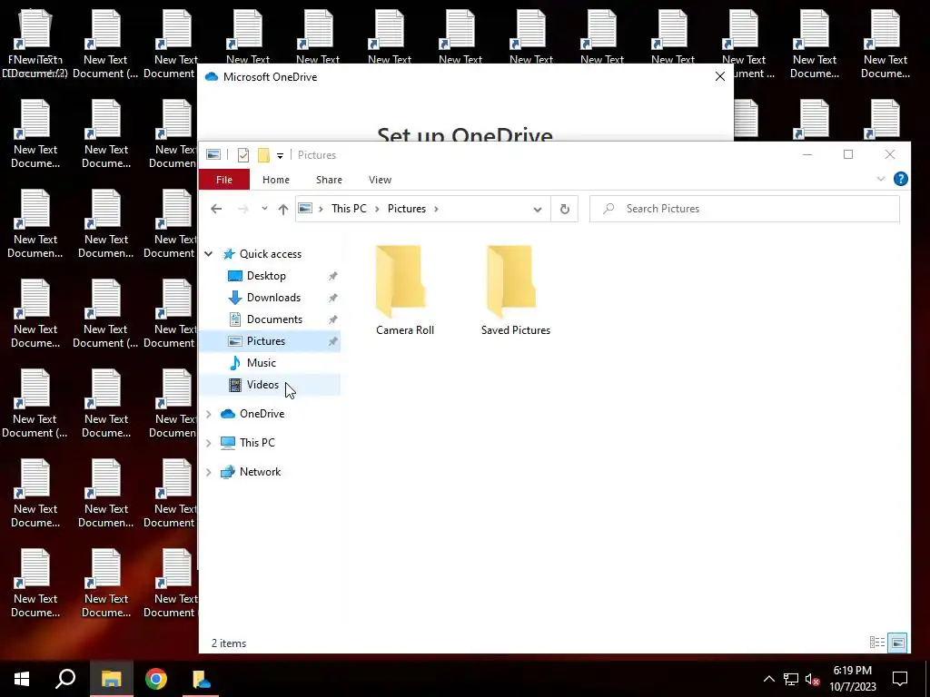Open Documents in the navigation pane
Screen dimensions: 930x697
pyautogui.click(x=274, y=319)
